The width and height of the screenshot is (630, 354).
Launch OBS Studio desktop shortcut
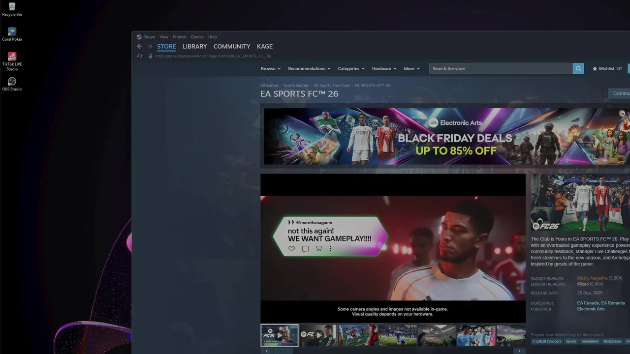click(x=12, y=84)
